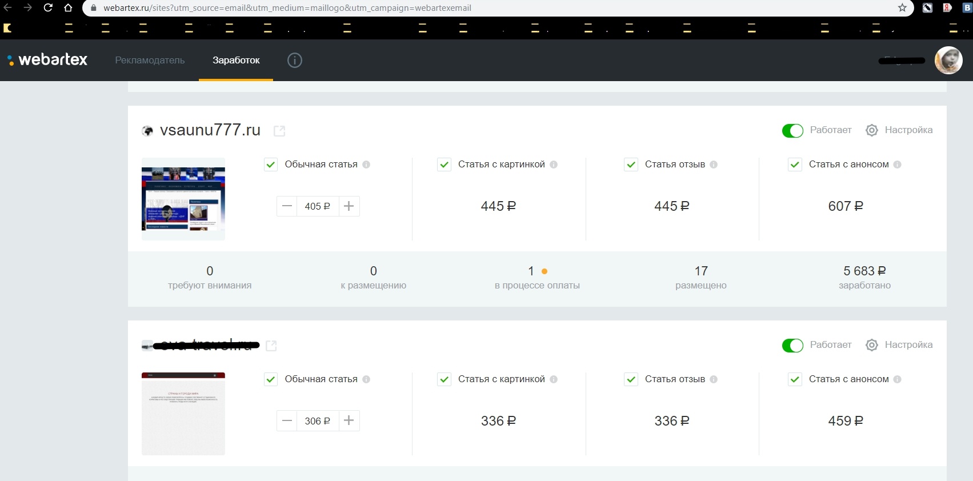Viewport: 973px width, 481px height.
Task: Toggle Работает switch for second site
Action: tap(792, 346)
